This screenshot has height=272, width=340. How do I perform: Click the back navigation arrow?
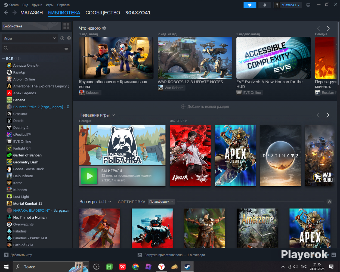click(x=6, y=13)
